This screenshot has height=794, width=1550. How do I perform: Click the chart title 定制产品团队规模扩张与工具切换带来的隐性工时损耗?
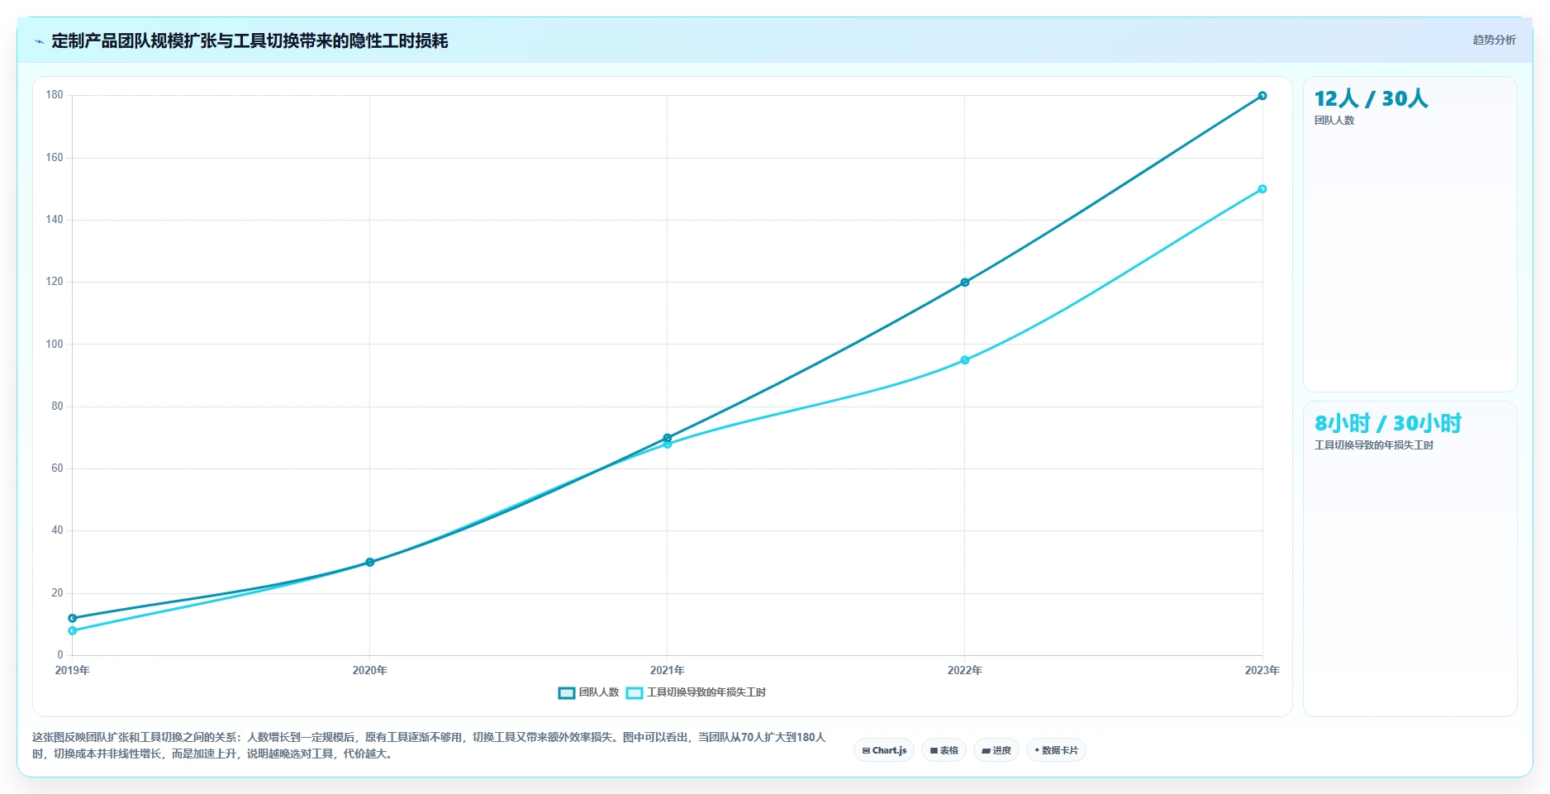click(250, 41)
